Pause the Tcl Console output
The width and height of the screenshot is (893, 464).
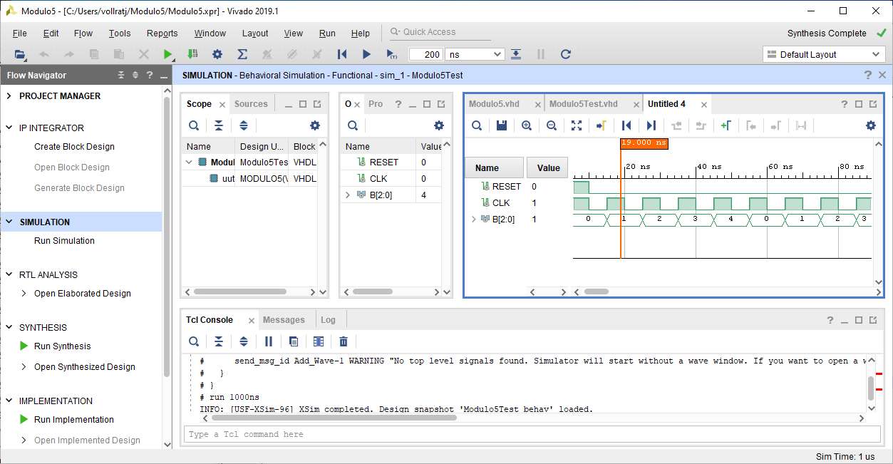[x=269, y=341]
